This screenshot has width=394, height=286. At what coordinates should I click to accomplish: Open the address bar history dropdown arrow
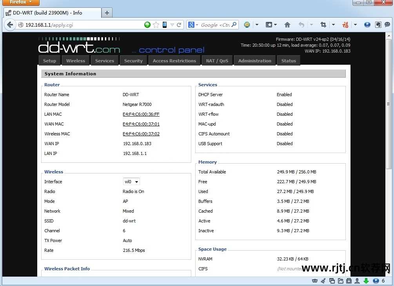pos(172,25)
